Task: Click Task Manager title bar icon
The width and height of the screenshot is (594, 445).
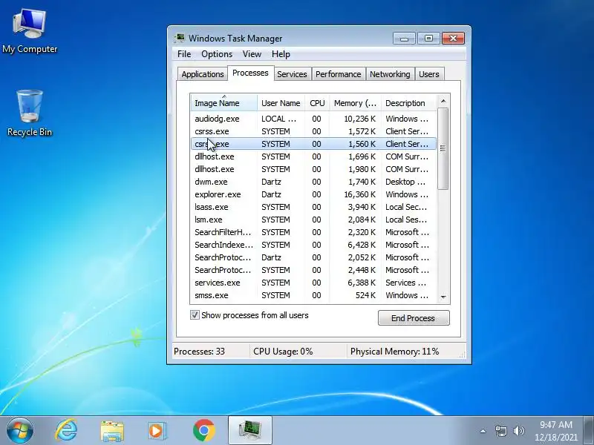Action: [180, 39]
